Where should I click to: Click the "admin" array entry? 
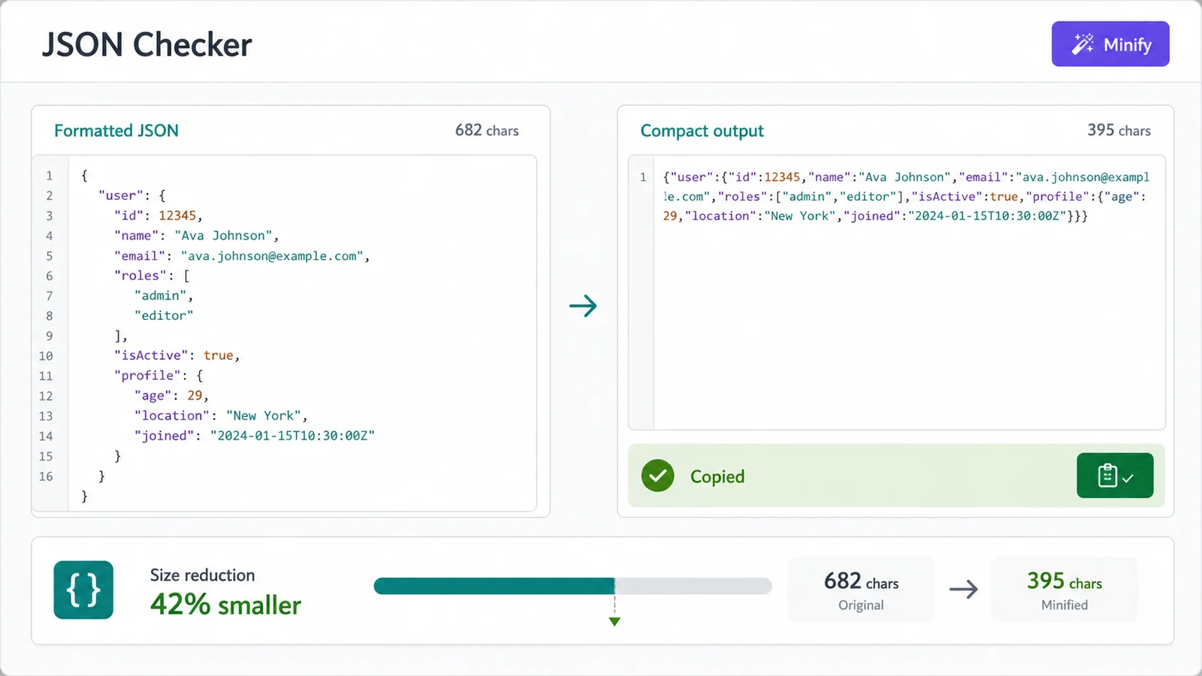coord(164,296)
